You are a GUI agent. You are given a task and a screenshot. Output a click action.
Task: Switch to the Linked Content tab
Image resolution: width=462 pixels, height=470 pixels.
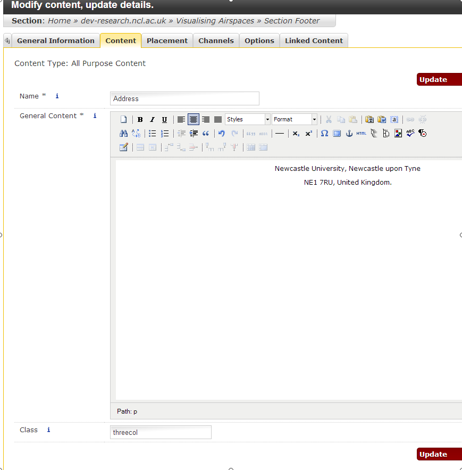tap(314, 41)
